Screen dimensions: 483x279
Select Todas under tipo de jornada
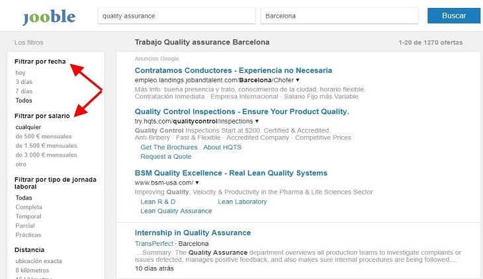24,198
